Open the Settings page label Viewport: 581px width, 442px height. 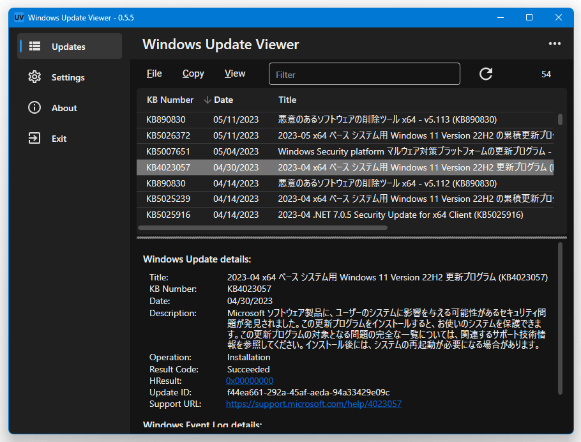pyautogui.click(x=68, y=77)
